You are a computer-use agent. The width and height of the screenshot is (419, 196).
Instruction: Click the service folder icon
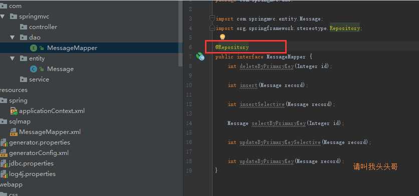(24, 79)
